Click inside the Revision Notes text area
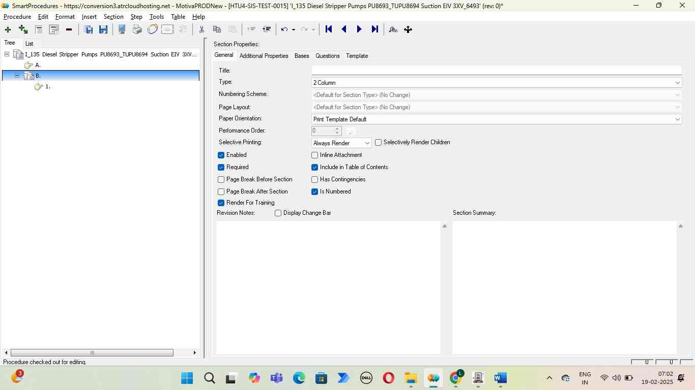 pyautogui.click(x=328, y=287)
